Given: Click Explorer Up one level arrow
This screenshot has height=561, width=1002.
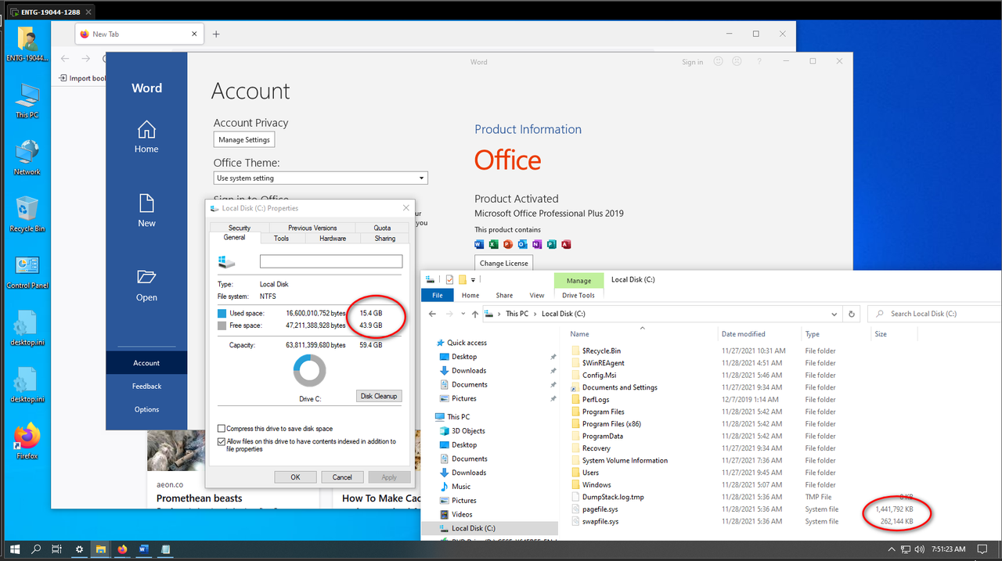Looking at the screenshot, I should (475, 314).
